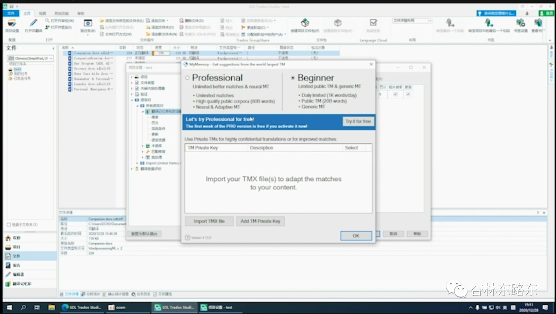This screenshot has width=556, height=314.
Task: Open the 报告 view in sidebar
Action: pyautogui.click(x=30, y=266)
